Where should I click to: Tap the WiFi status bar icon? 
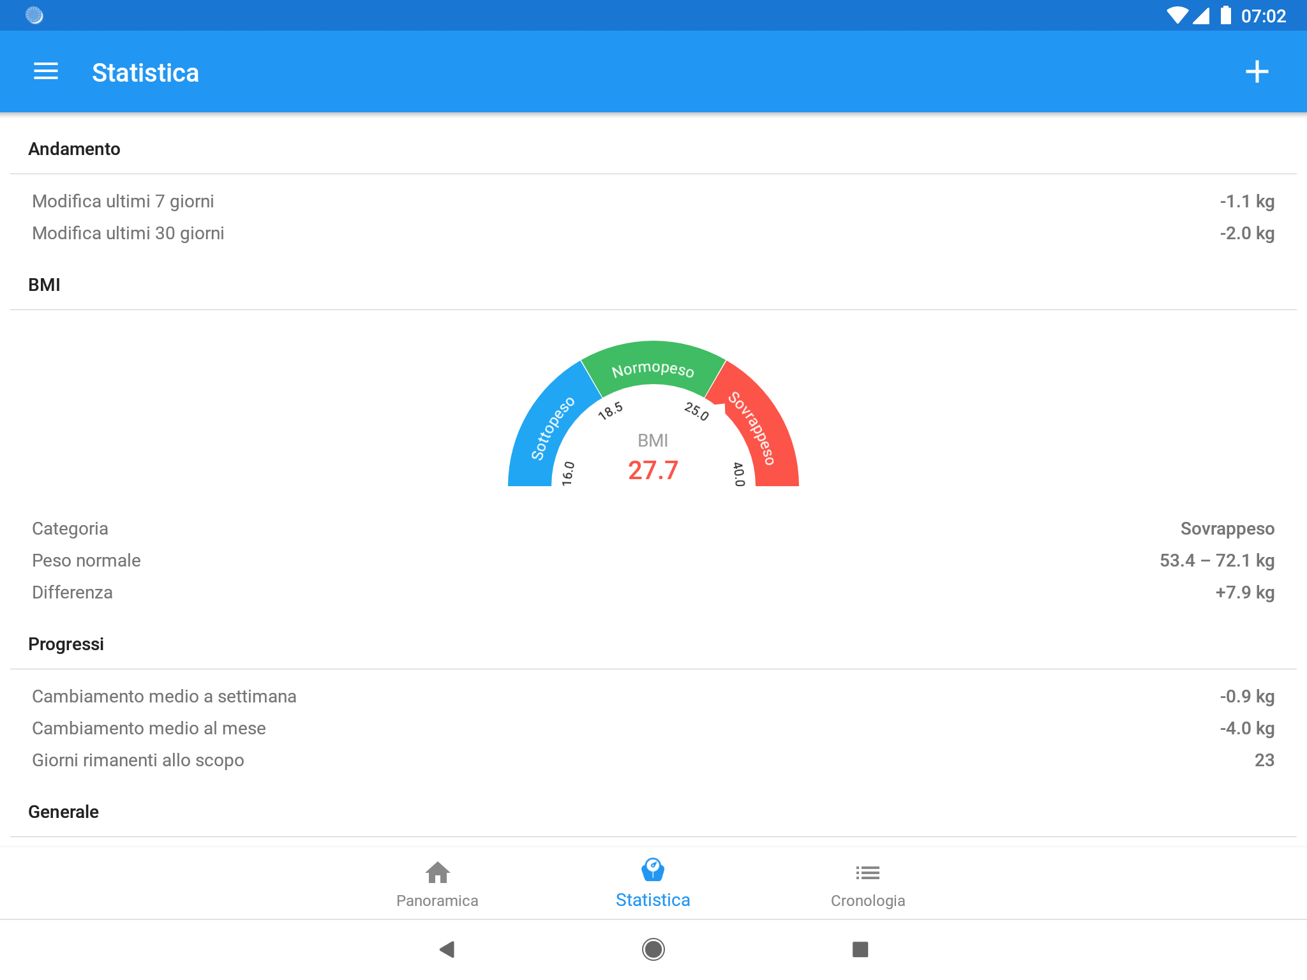click(x=1177, y=15)
